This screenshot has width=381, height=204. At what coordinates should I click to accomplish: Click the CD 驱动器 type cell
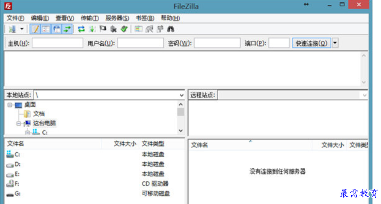pos(155,183)
